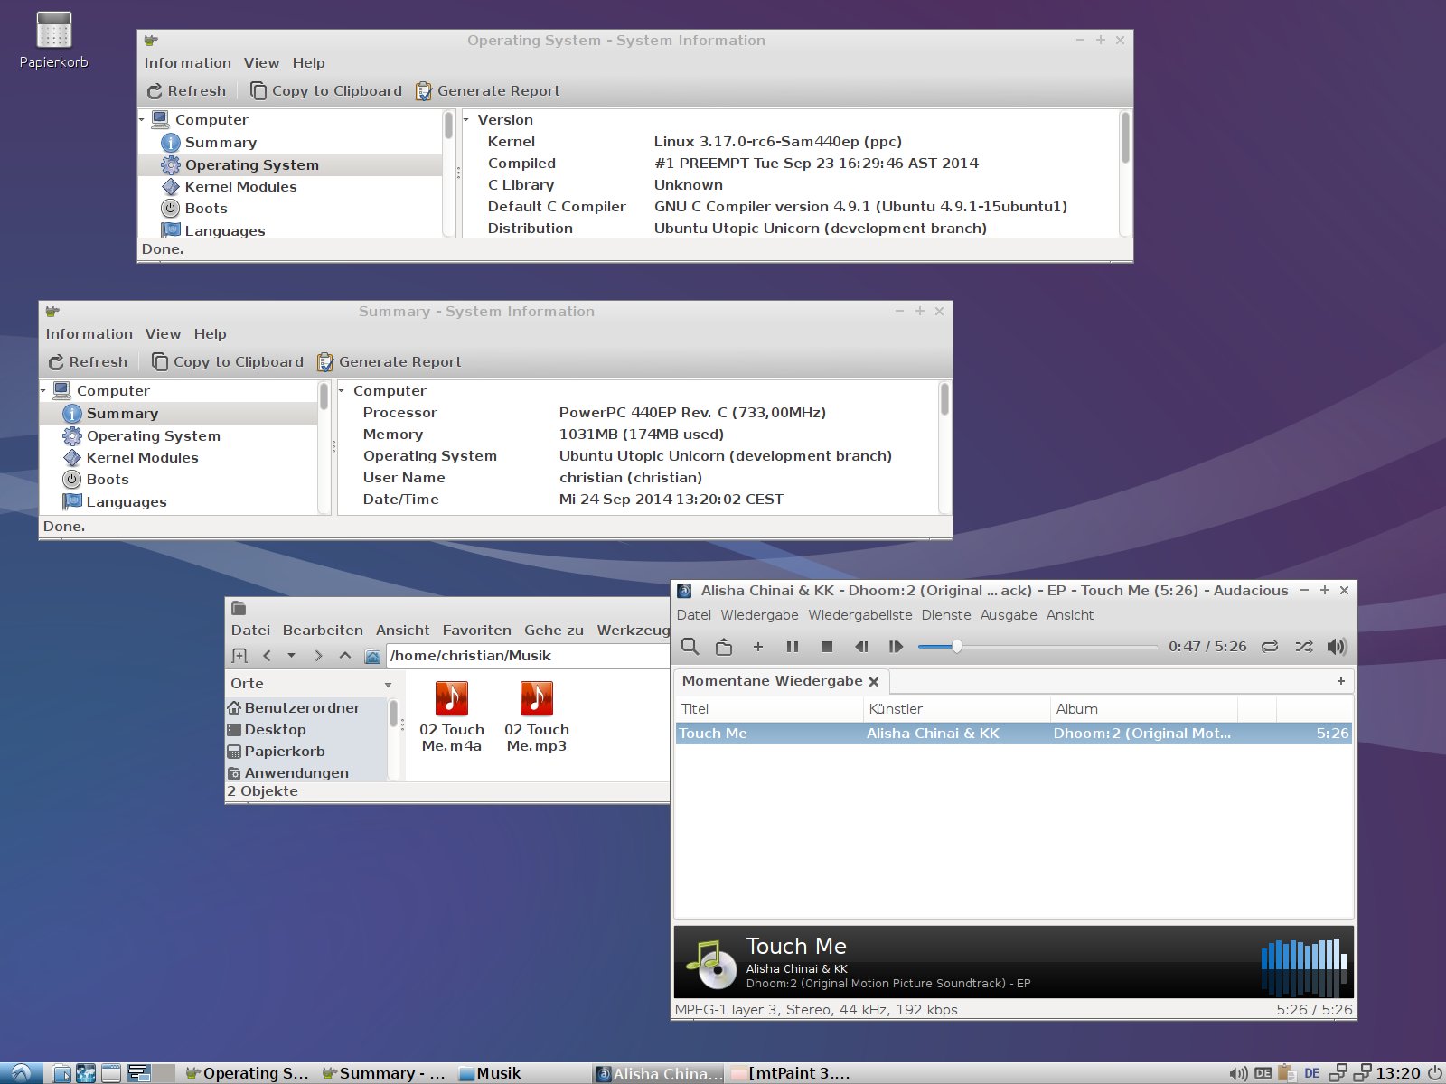Click the Audacious open files icon
Viewport: 1446px width, 1084px height.
[x=724, y=647]
